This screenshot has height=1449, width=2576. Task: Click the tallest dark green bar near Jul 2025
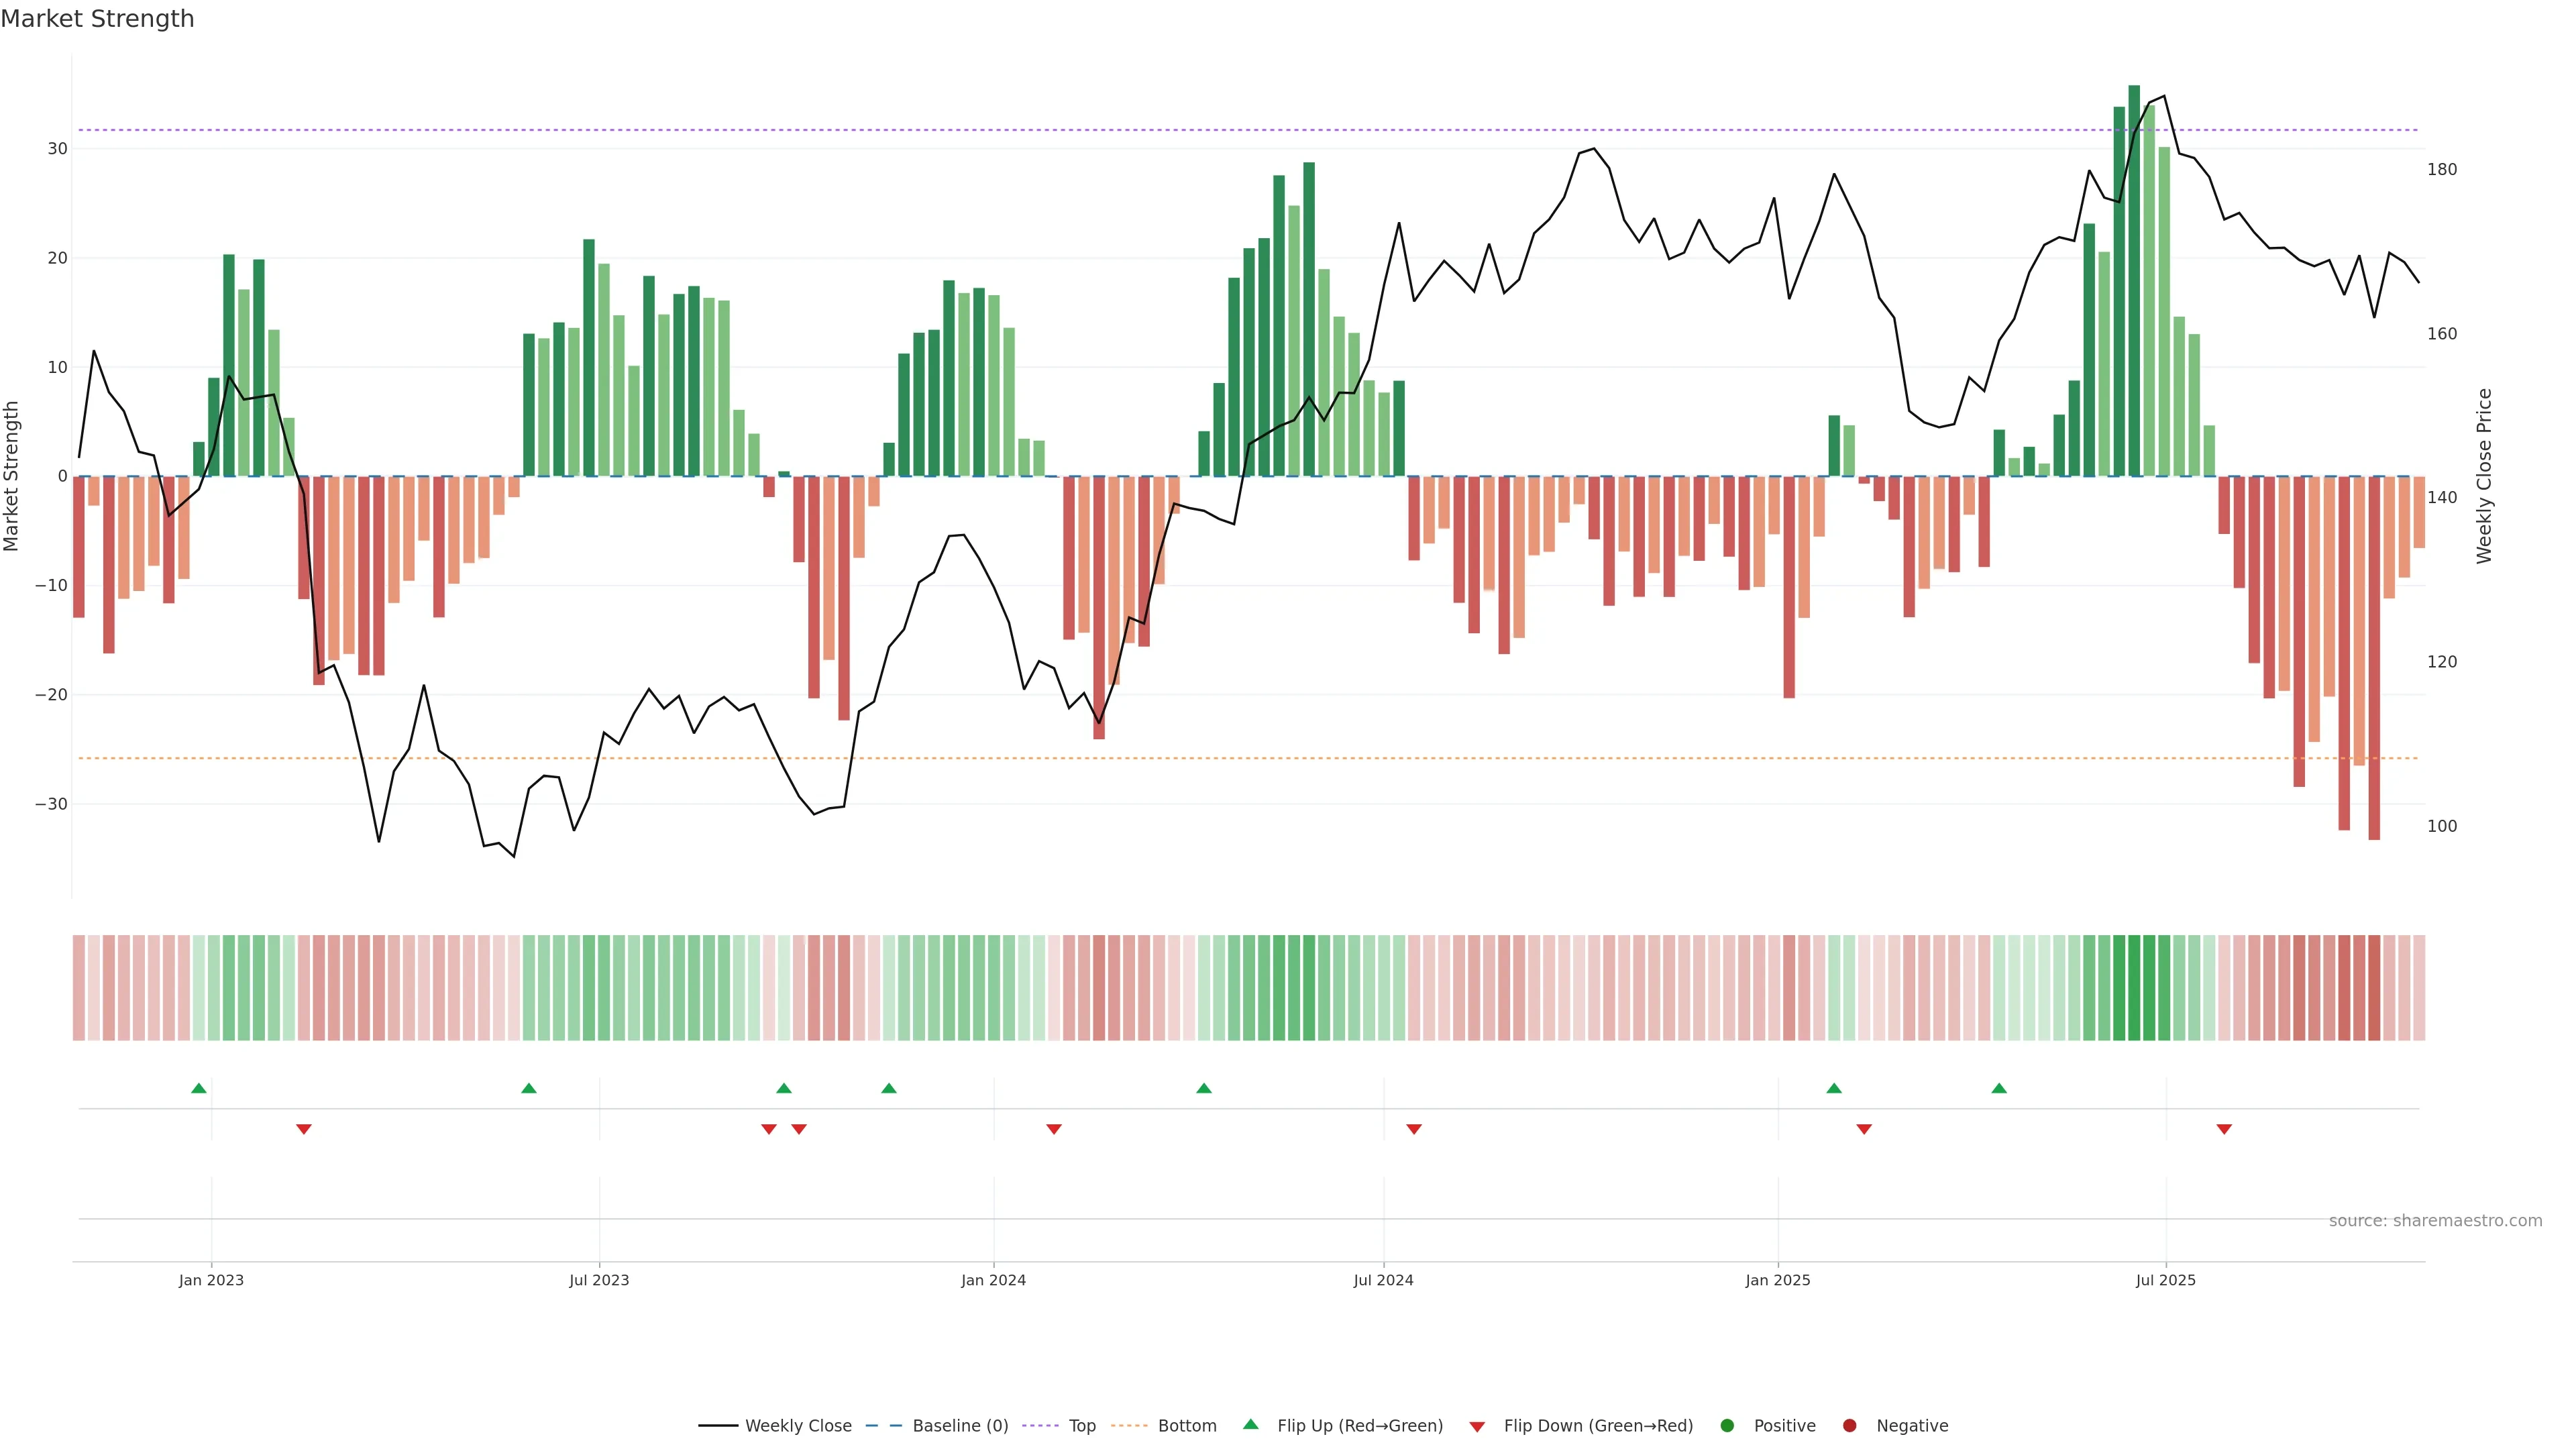(x=2134, y=280)
